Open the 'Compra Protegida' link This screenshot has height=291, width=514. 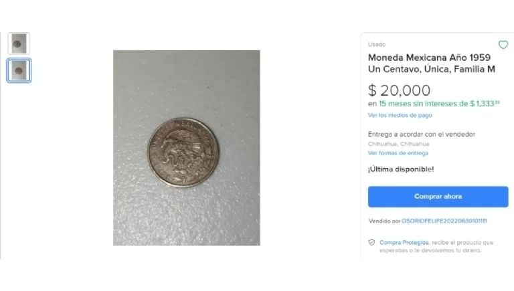pyautogui.click(x=404, y=242)
